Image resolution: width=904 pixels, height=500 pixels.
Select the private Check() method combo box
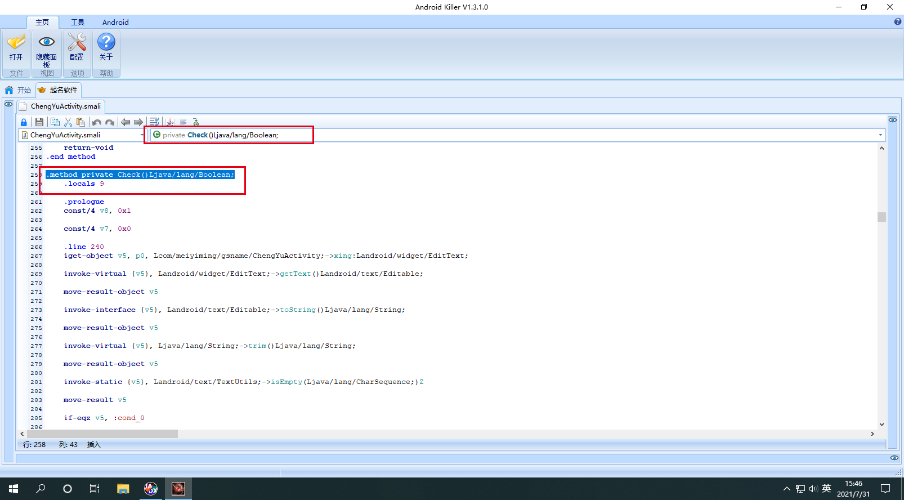coord(517,135)
